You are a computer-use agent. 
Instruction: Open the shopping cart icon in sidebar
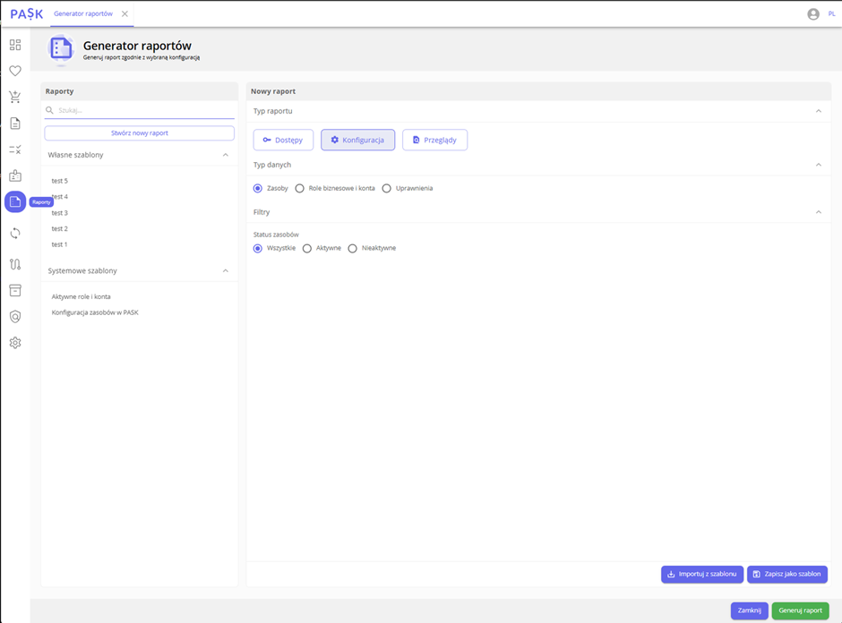point(15,97)
